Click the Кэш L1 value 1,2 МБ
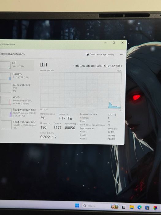The height and width of the screenshot is (215, 161). point(111,132)
